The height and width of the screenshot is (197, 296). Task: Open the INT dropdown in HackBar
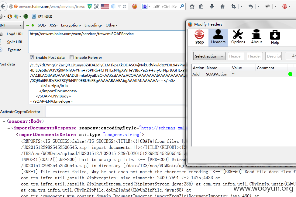[12, 25]
